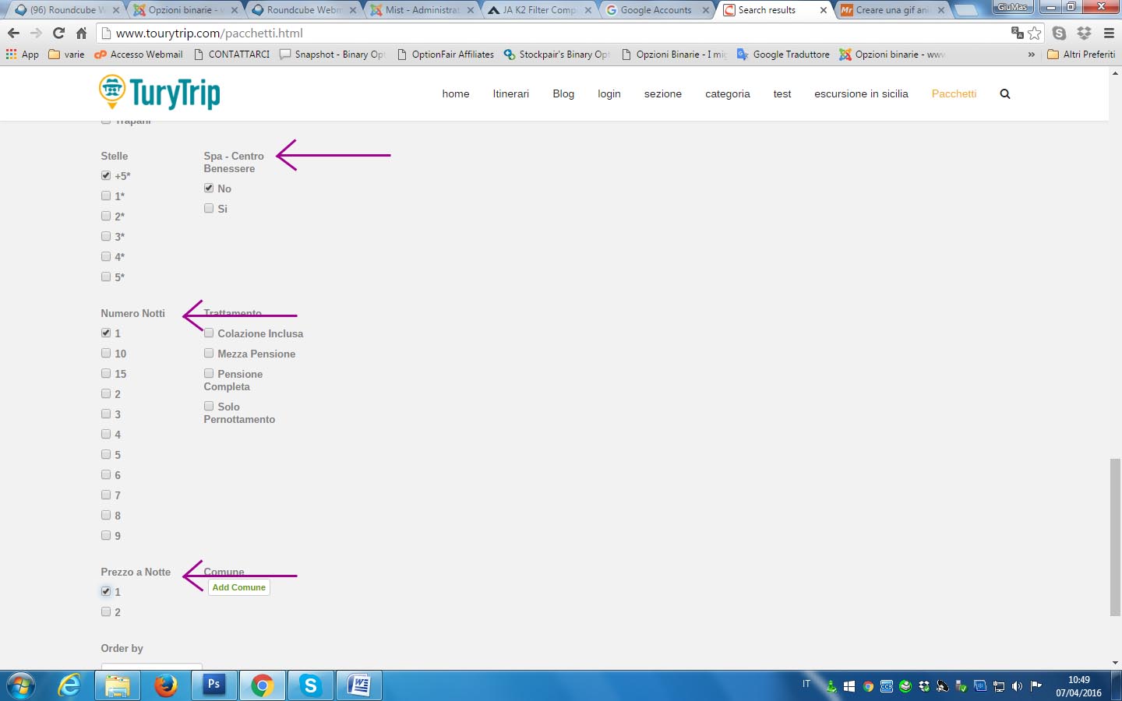Check the 3* stars checkbox
The image size is (1122, 701).
tap(106, 236)
